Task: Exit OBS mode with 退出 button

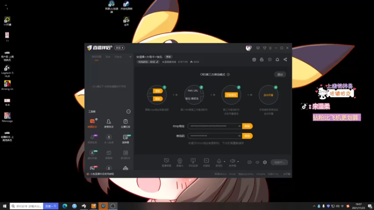Action: tap(280, 75)
